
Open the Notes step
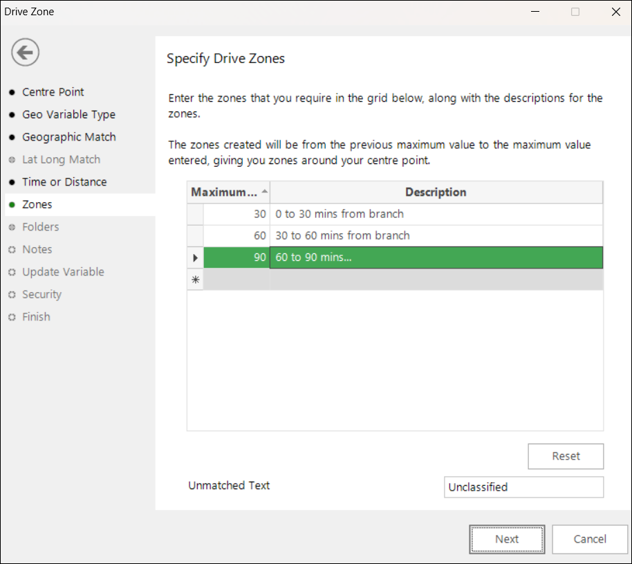[x=37, y=249]
